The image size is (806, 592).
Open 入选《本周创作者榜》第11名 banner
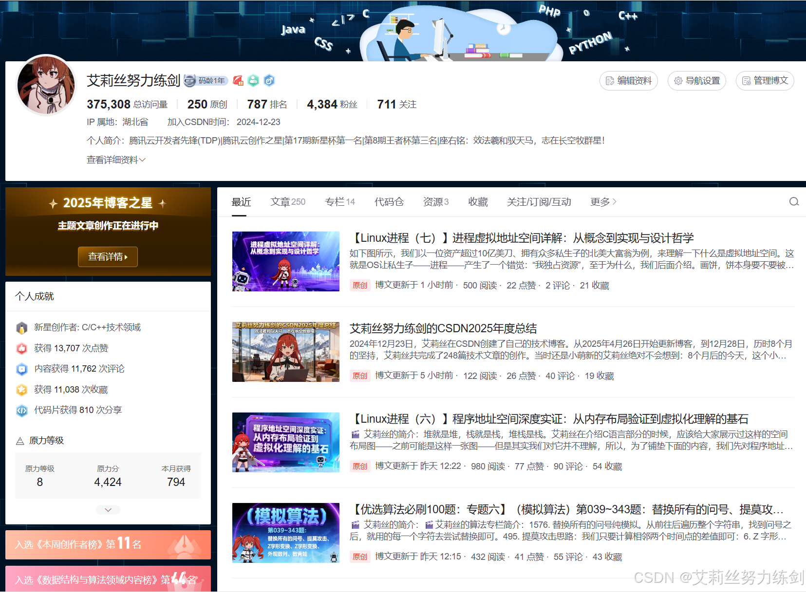[x=108, y=545]
